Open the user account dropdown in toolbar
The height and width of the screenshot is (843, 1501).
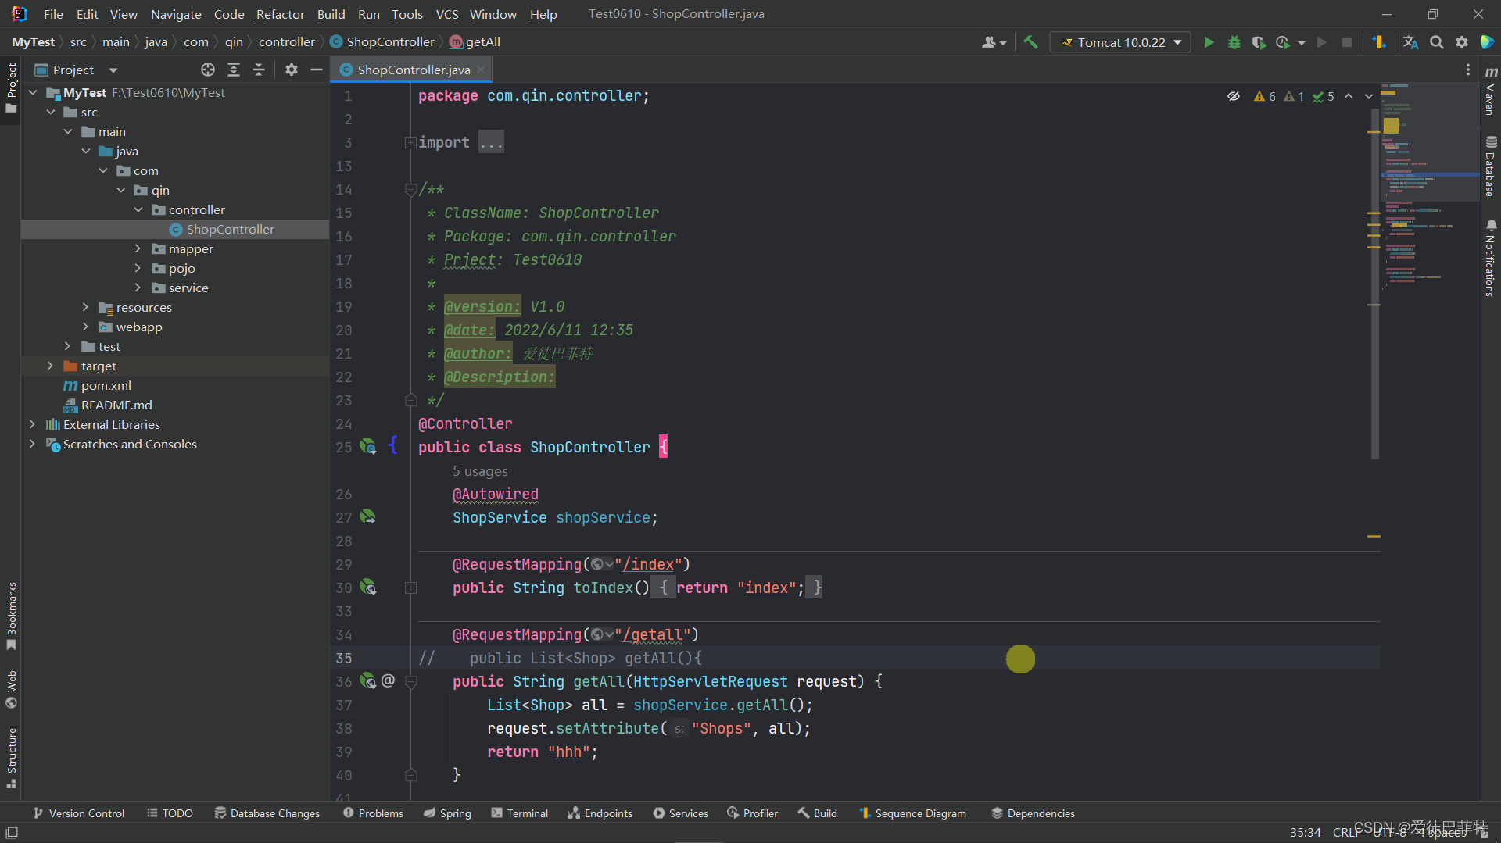994,42
